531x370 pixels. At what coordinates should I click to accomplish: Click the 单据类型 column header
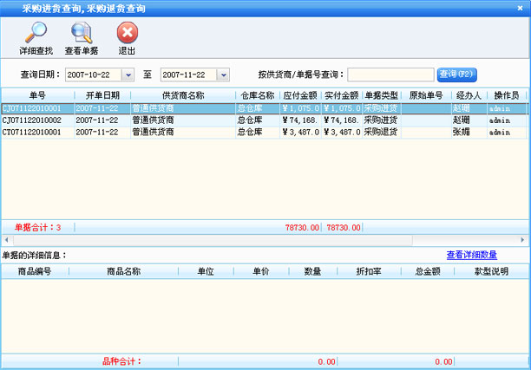pyautogui.click(x=381, y=95)
